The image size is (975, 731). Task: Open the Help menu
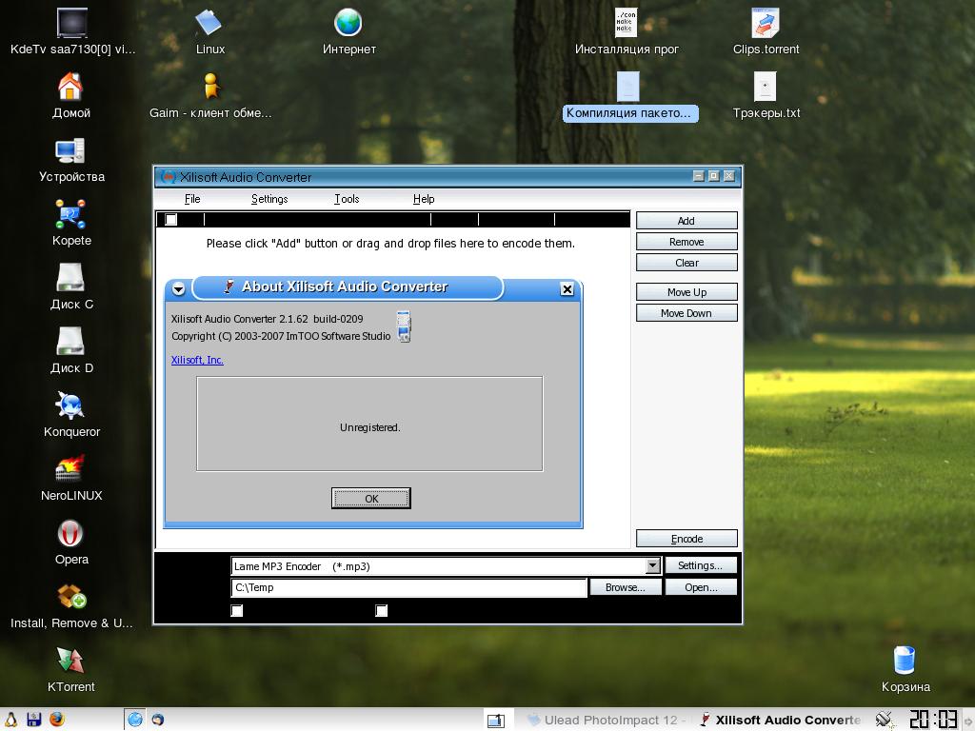(x=424, y=199)
